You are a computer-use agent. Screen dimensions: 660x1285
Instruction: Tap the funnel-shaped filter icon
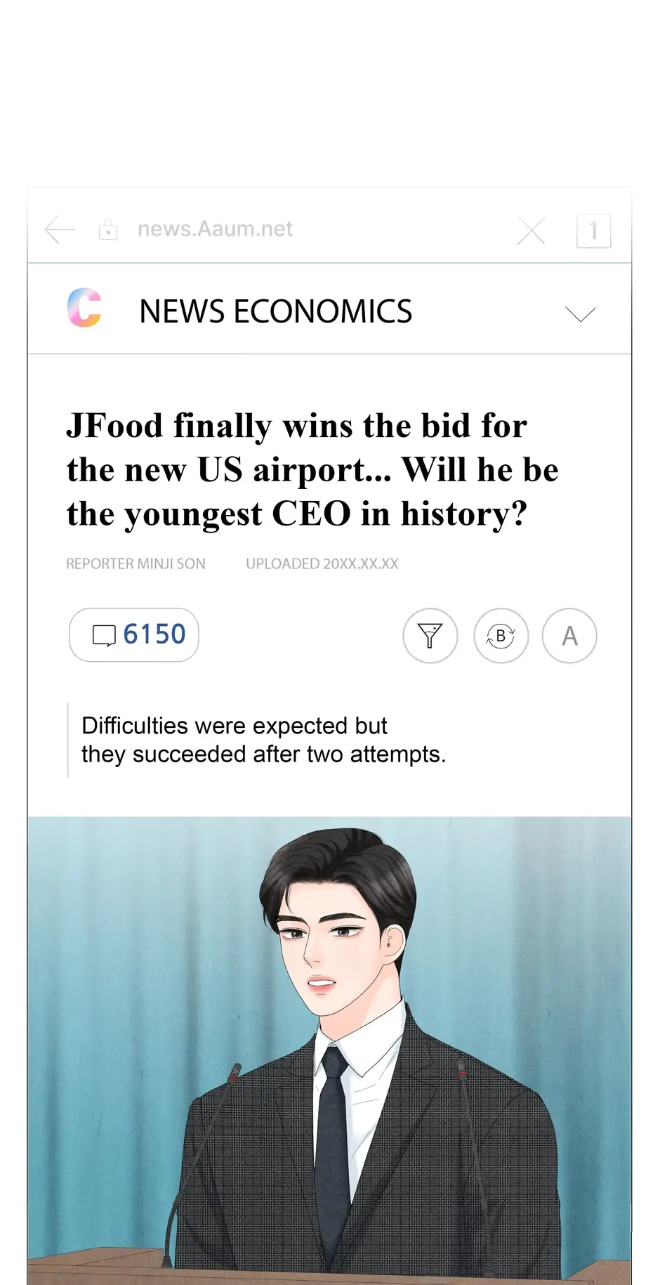pyautogui.click(x=430, y=636)
